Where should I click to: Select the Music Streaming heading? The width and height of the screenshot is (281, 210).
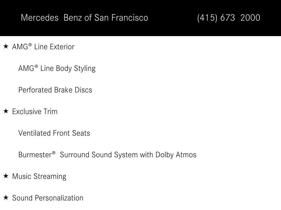click(x=39, y=176)
